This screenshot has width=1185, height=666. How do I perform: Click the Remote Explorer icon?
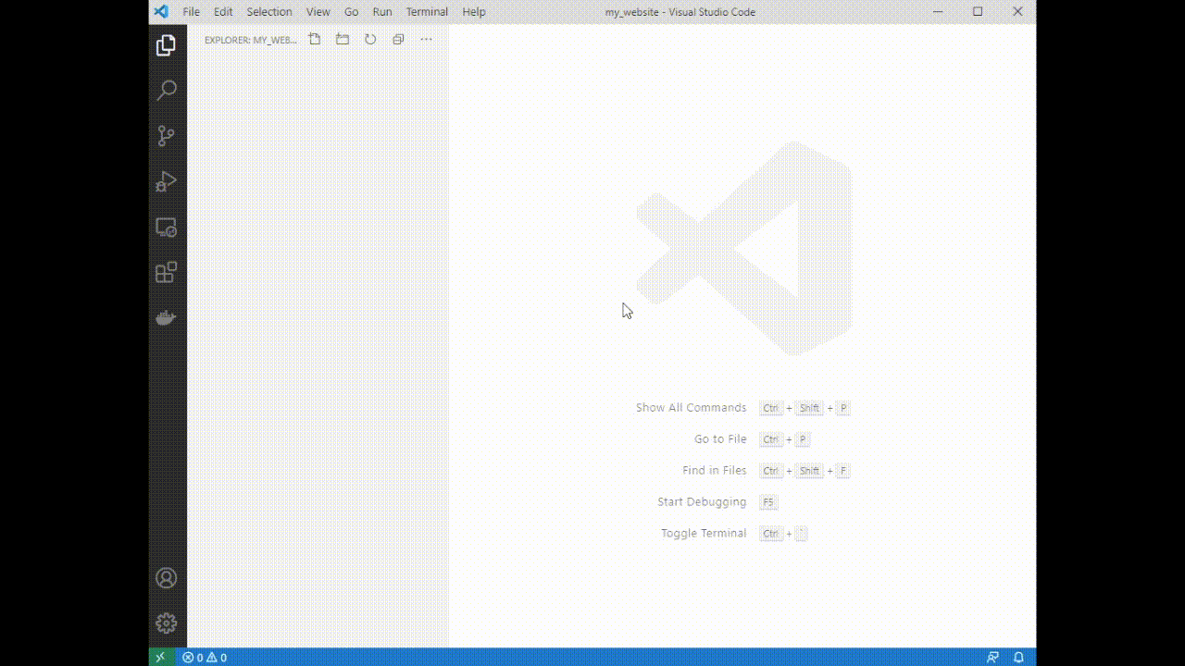click(166, 227)
